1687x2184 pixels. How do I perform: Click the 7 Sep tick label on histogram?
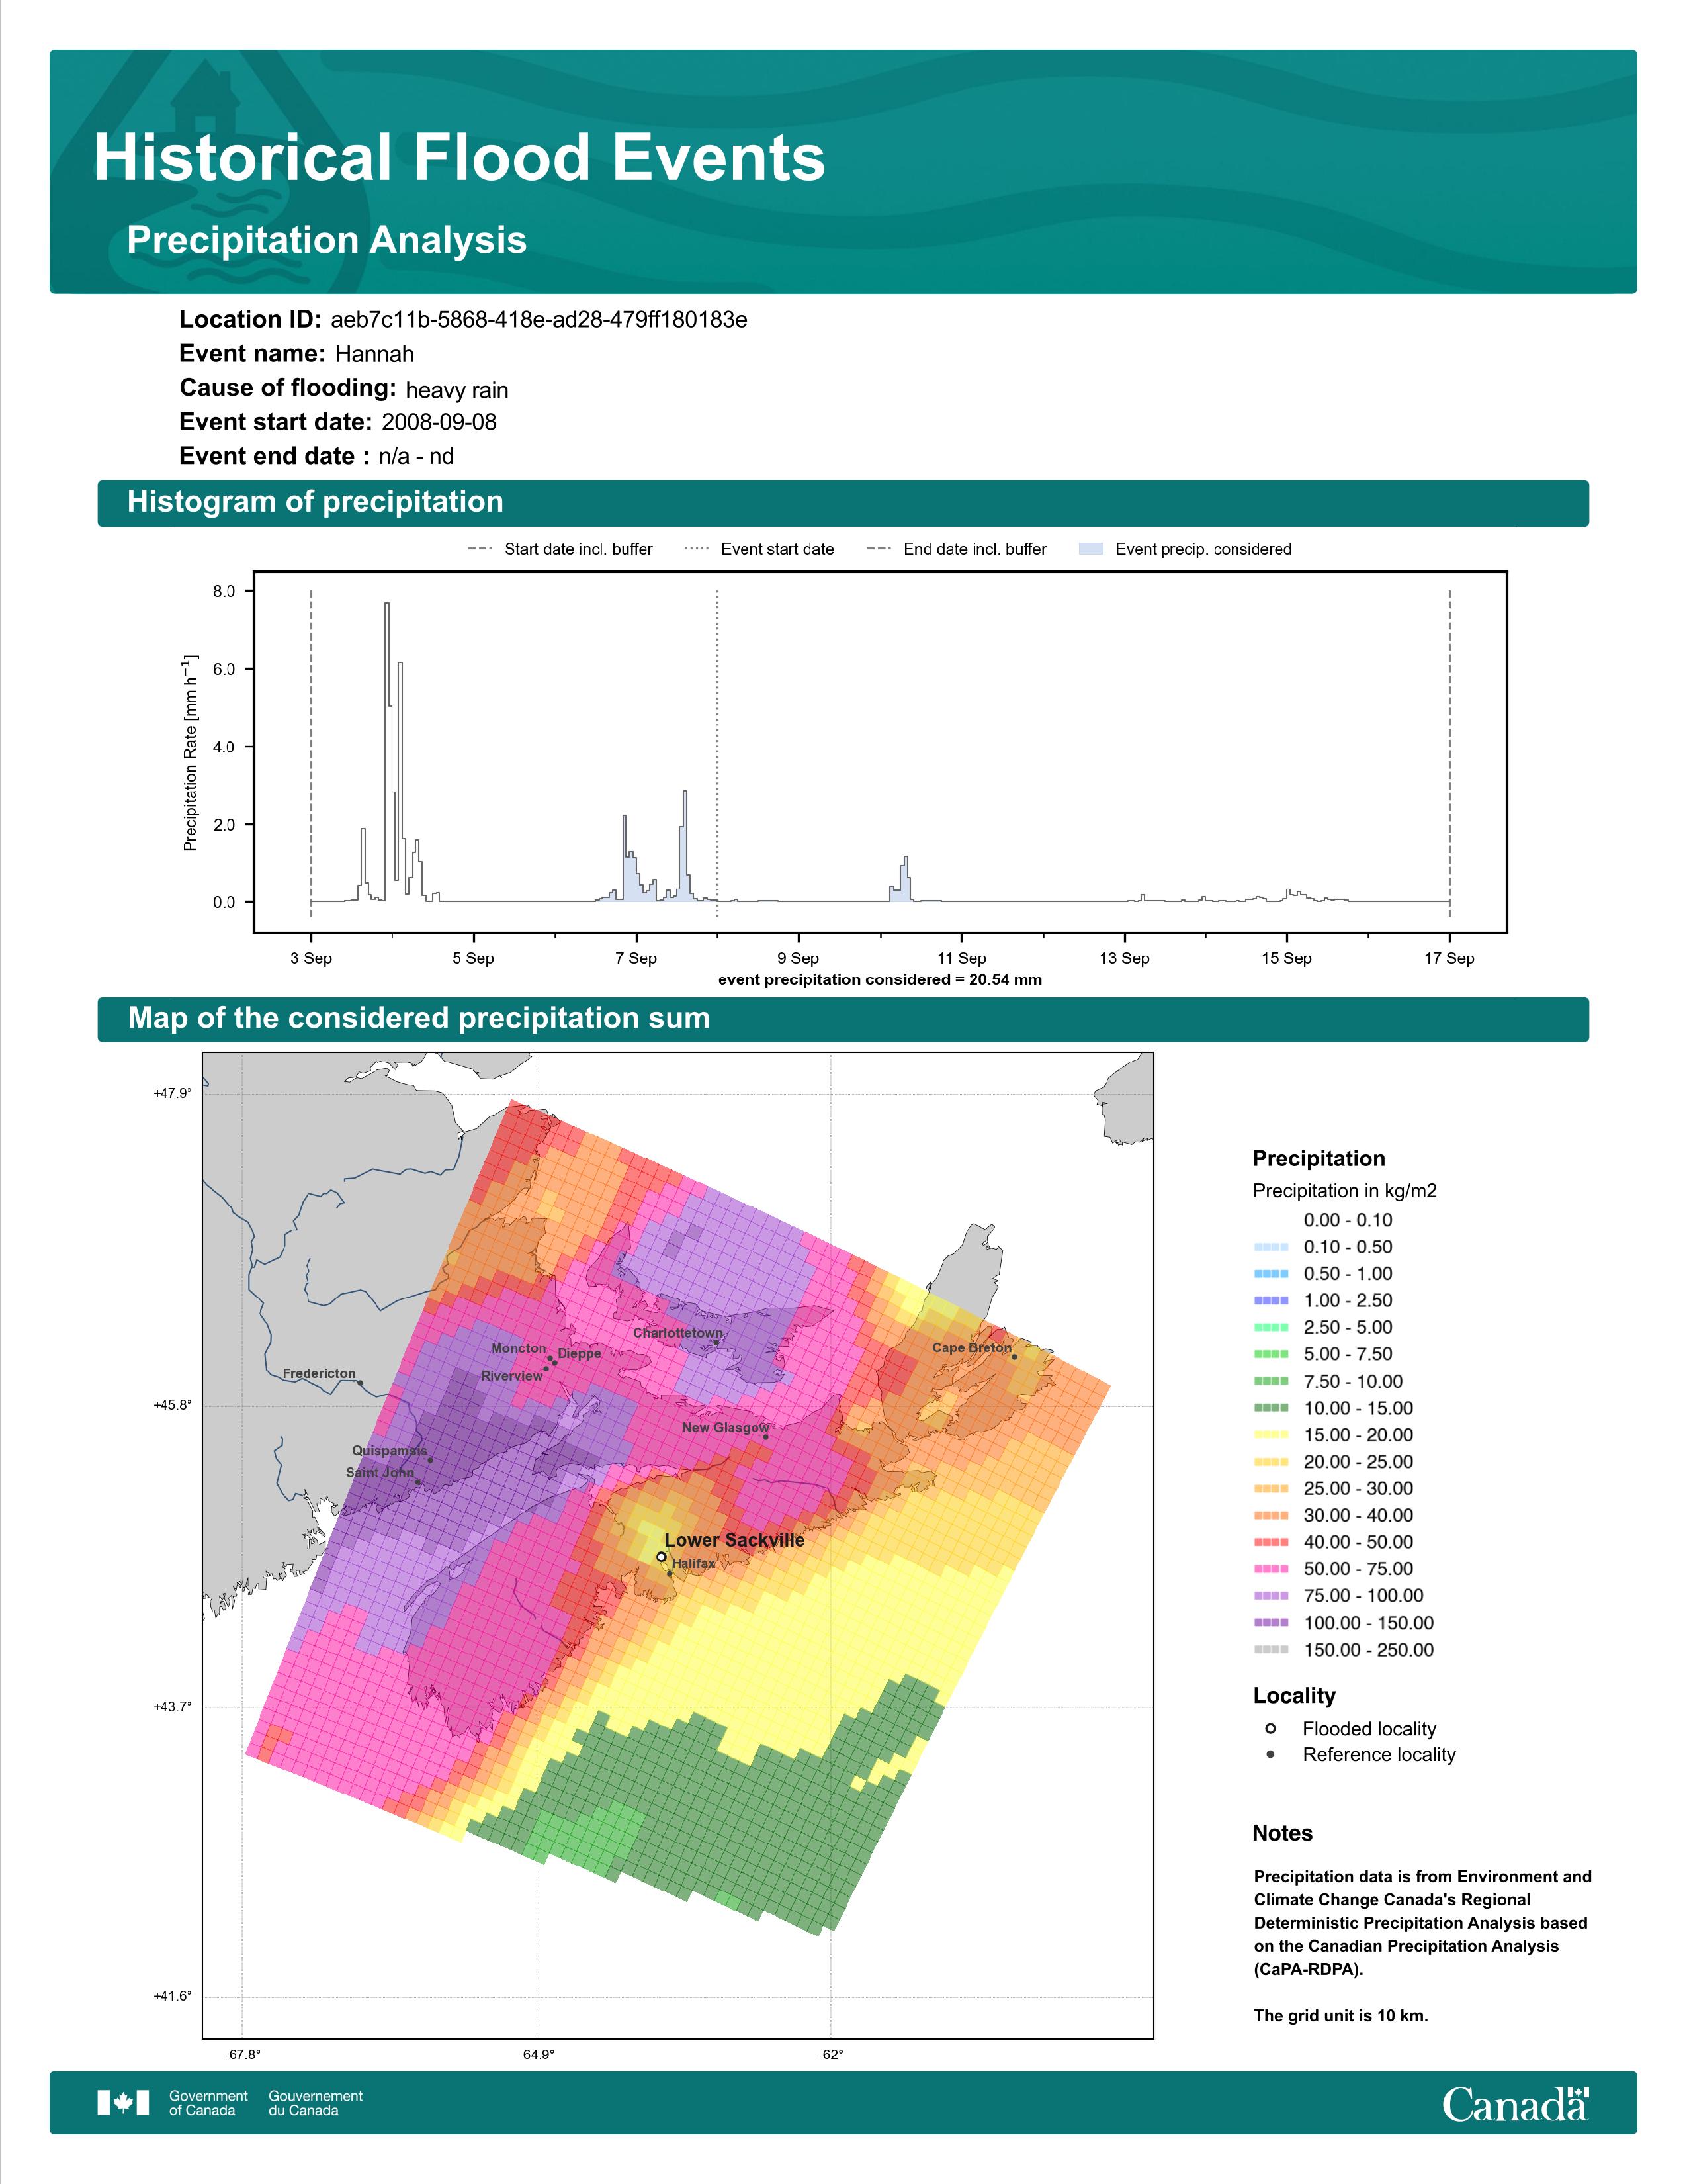(x=636, y=958)
